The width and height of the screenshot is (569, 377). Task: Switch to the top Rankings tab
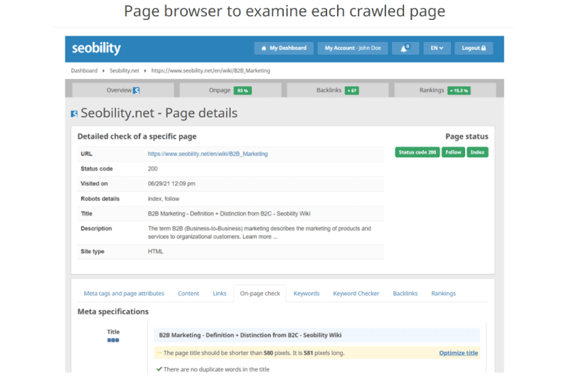(x=445, y=90)
